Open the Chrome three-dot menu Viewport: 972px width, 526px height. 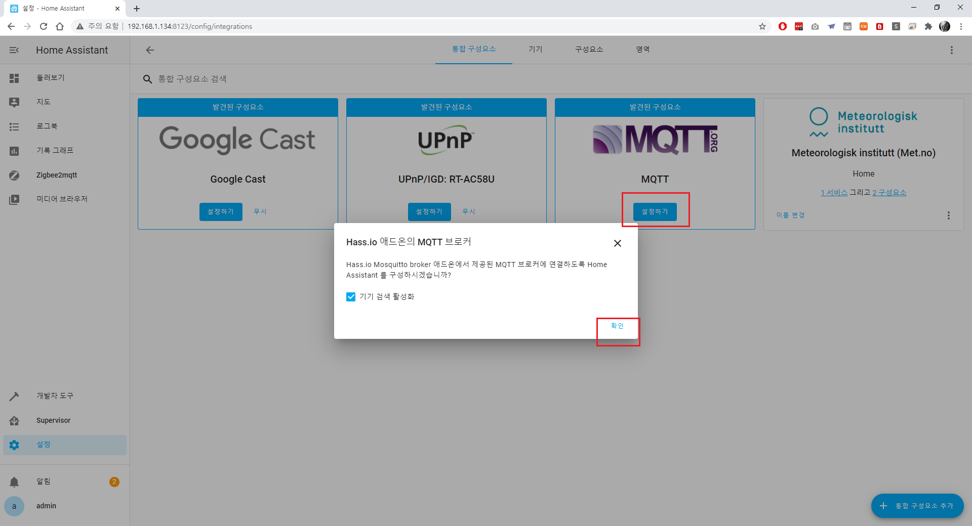[x=961, y=26]
